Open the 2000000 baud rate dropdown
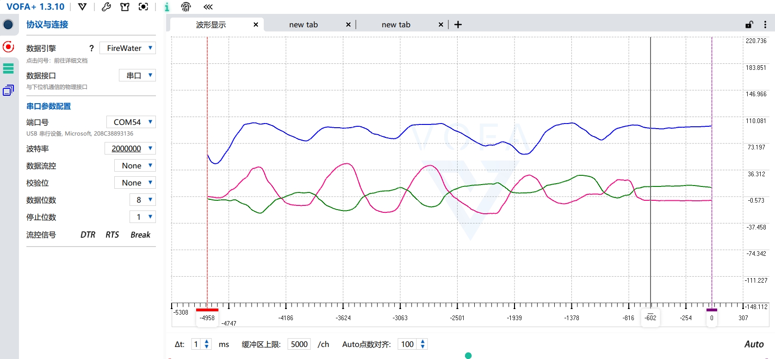 [130, 149]
